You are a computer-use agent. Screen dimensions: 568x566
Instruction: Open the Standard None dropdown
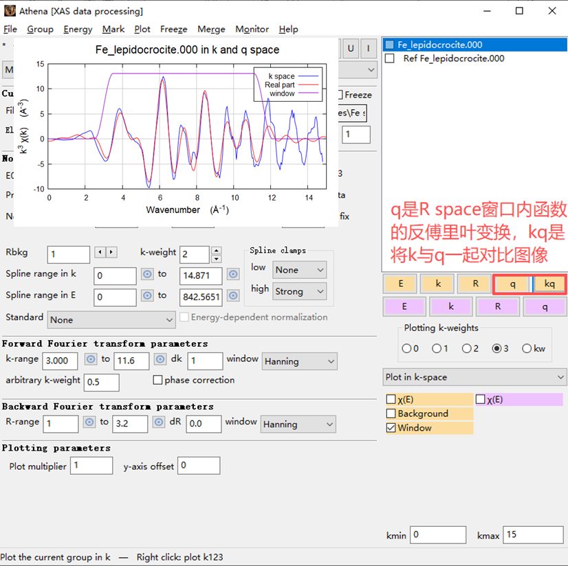[x=111, y=320]
